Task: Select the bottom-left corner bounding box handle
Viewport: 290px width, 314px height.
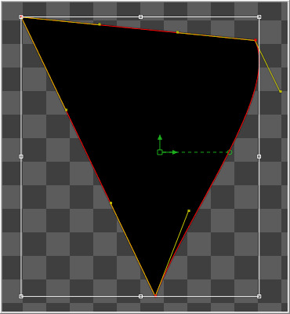Action: (x=21, y=296)
